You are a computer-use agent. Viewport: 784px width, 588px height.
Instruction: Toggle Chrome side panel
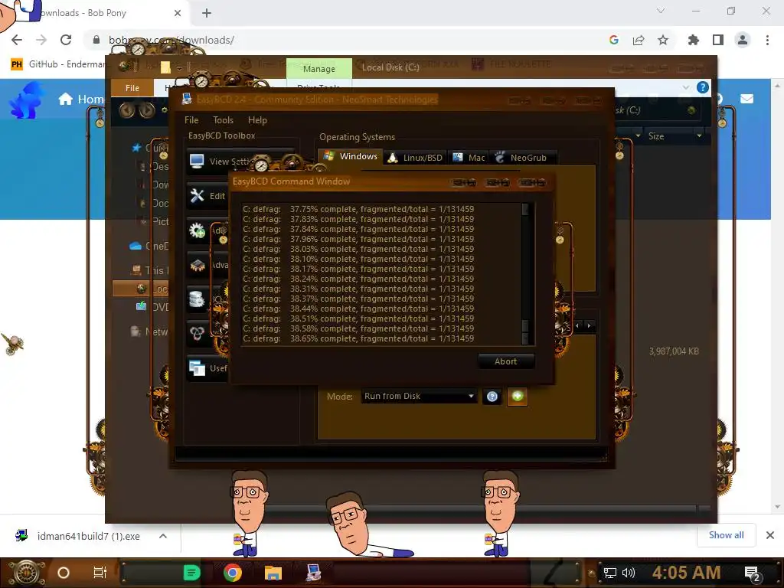(x=718, y=40)
